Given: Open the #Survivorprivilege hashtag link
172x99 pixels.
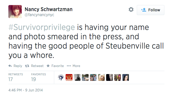Looking at the screenshot, I should [42, 27].
